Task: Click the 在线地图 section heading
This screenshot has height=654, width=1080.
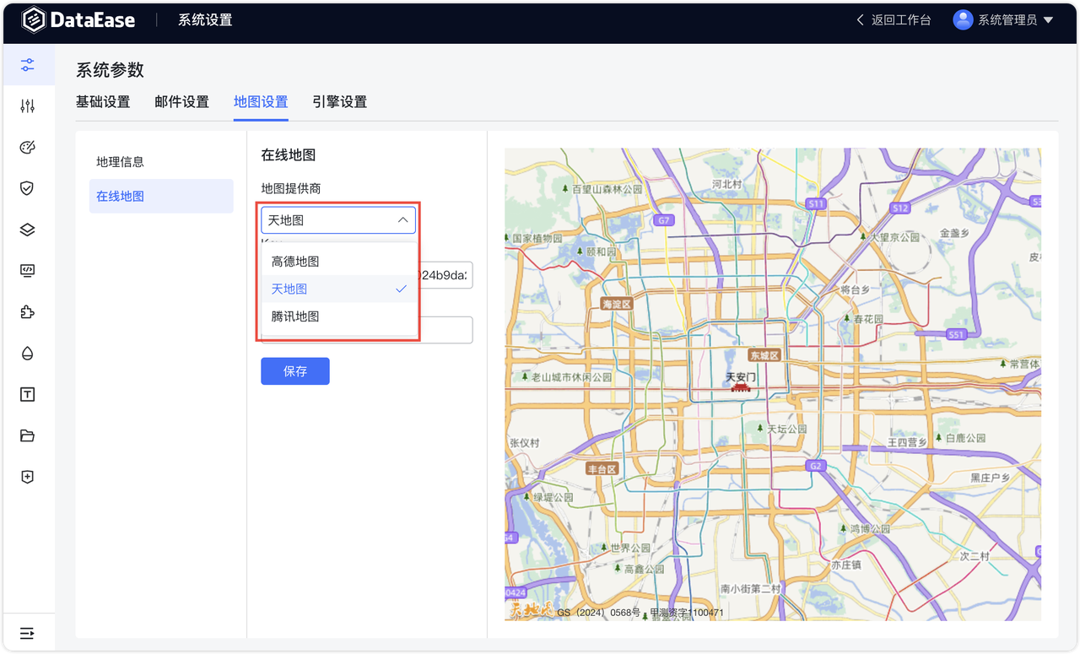Action: [x=289, y=155]
